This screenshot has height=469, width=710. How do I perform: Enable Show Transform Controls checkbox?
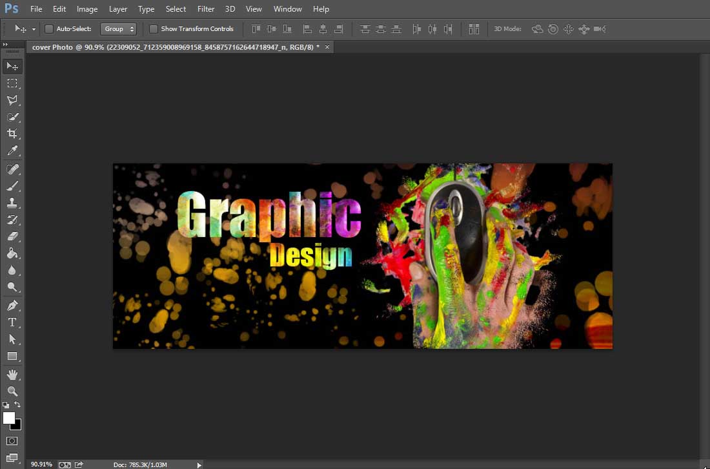pyautogui.click(x=154, y=29)
